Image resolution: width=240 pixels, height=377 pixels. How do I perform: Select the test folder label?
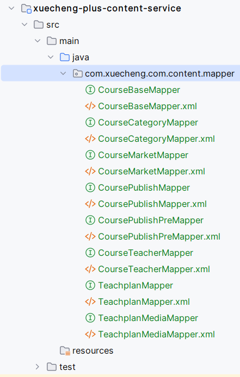(67, 367)
